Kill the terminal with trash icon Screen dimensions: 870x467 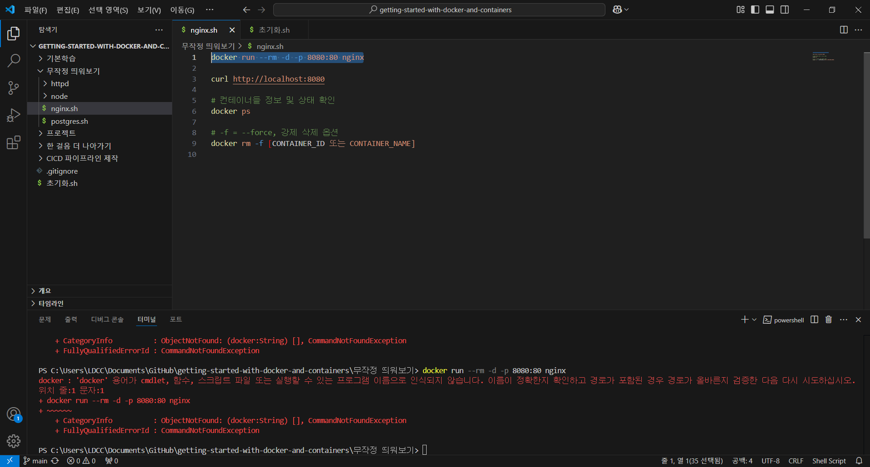(x=829, y=320)
